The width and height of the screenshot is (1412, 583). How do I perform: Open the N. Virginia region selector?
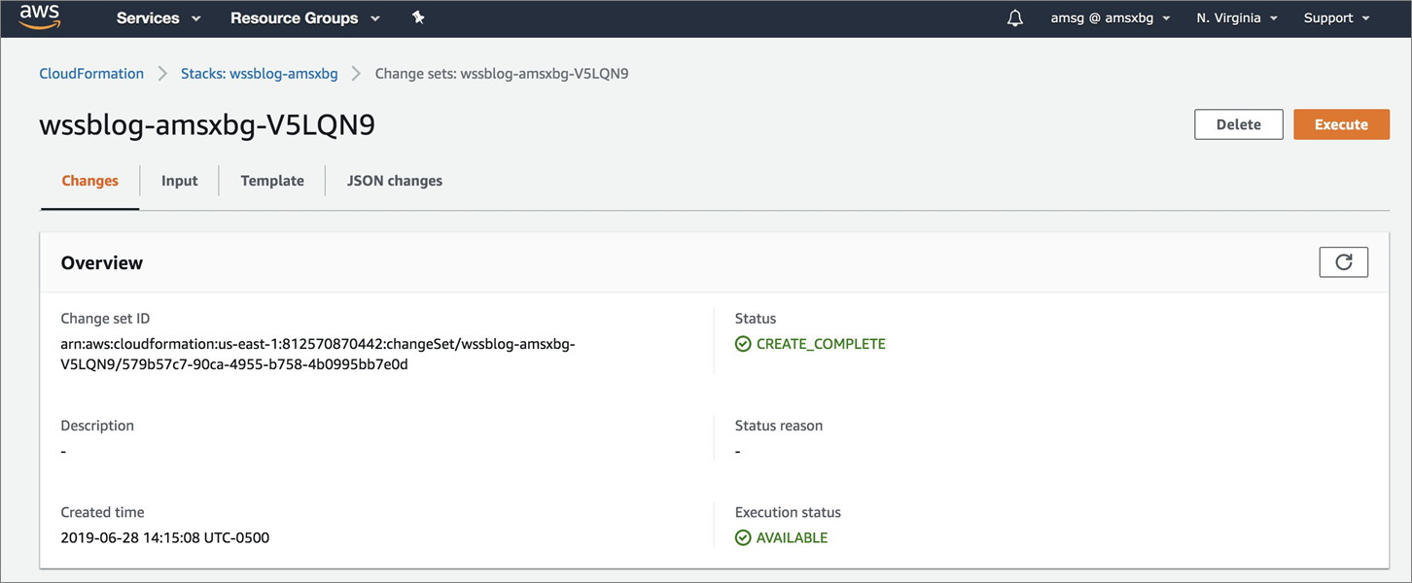[1237, 17]
